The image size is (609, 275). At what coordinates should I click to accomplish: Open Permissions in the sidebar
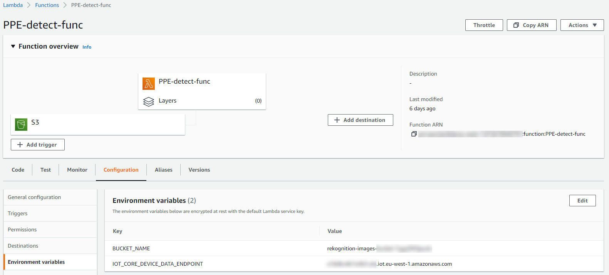pos(50,229)
